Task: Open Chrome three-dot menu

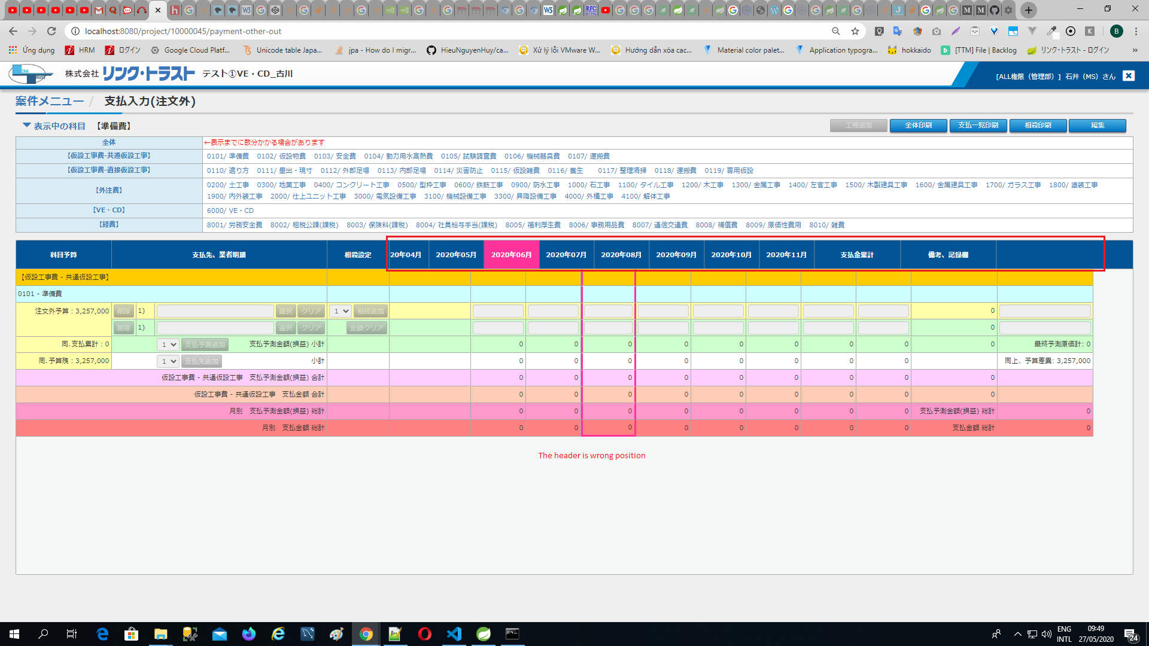Action: click(x=1136, y=31)
